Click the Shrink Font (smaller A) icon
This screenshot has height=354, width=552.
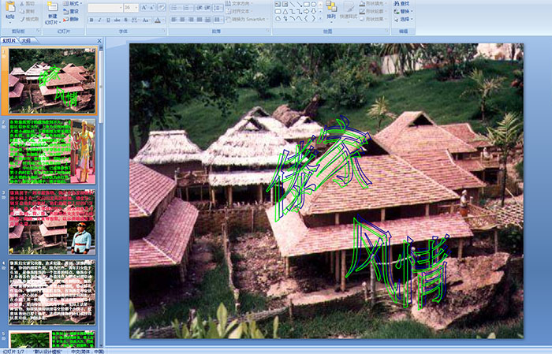point(152,7)
